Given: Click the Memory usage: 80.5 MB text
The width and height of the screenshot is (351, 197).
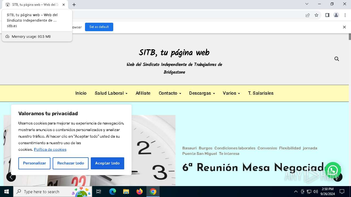Looking at the screenshot, I should pos(31,36).
